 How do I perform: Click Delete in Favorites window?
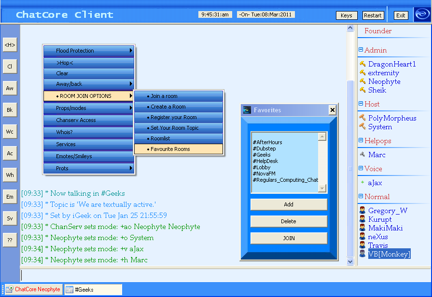point(289,221)
